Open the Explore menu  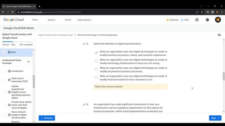[x=52, y=20]
